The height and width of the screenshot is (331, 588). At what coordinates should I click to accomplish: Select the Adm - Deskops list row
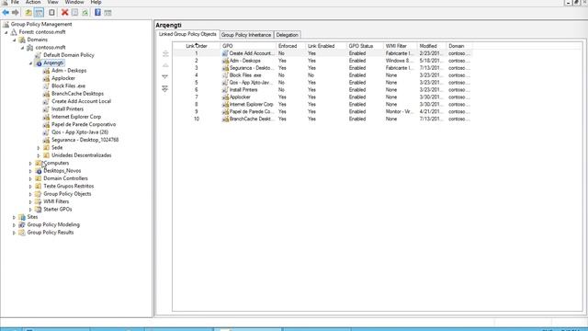pyautogui.click(x=322, y=61)
